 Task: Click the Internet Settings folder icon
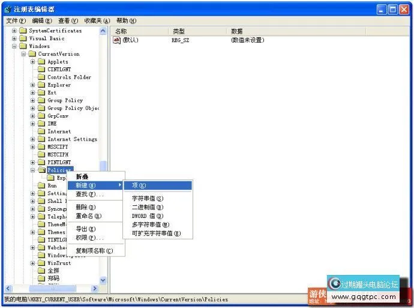[x=41, y=139]
